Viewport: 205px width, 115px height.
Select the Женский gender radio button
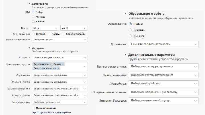coord(33,21)
